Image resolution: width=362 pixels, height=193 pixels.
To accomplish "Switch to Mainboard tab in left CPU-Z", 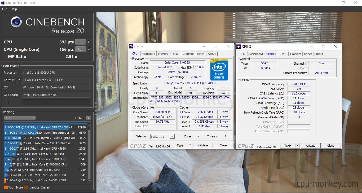I will 148,54.
